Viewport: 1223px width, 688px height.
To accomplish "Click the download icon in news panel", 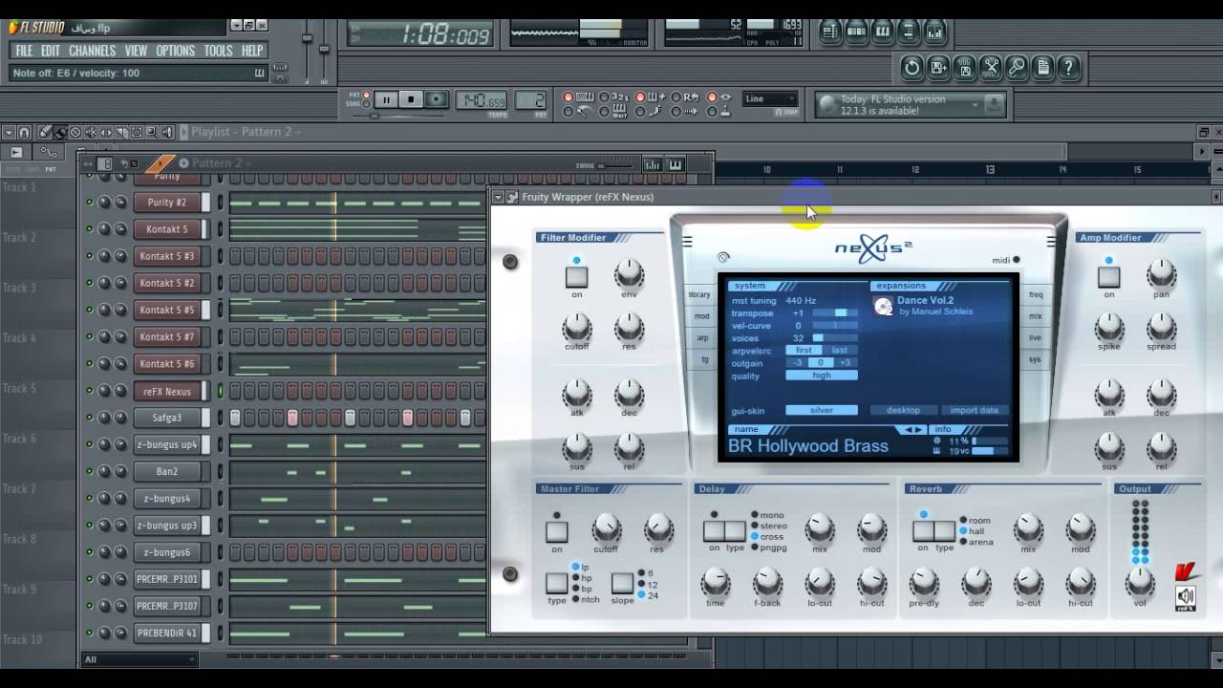I will (x=994, y=104).
